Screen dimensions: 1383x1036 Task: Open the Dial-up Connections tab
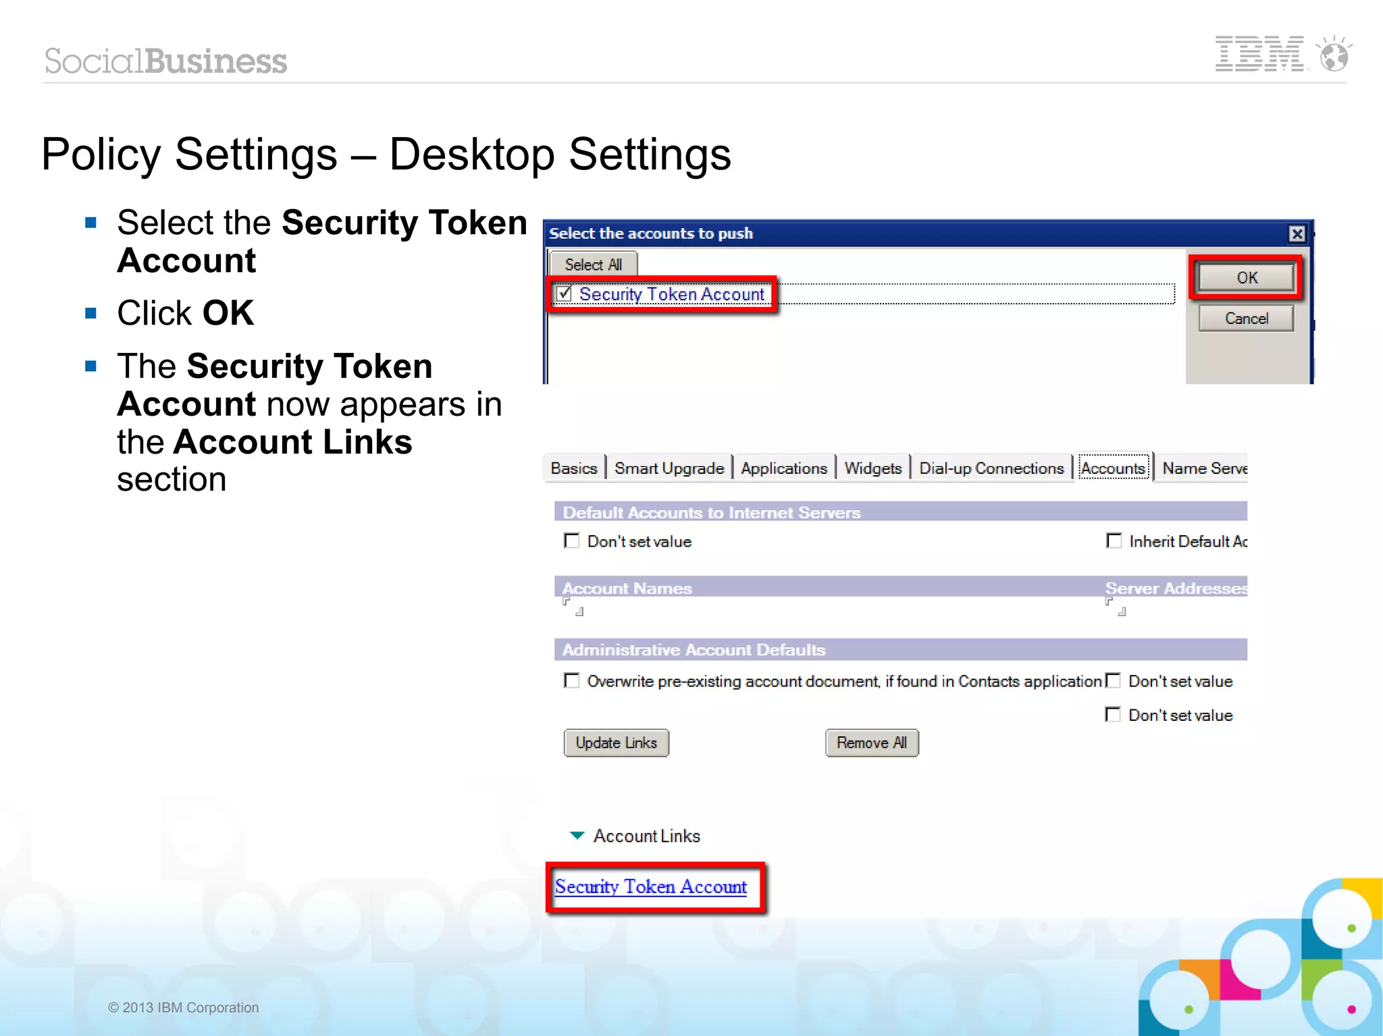[x=991, y=468]
